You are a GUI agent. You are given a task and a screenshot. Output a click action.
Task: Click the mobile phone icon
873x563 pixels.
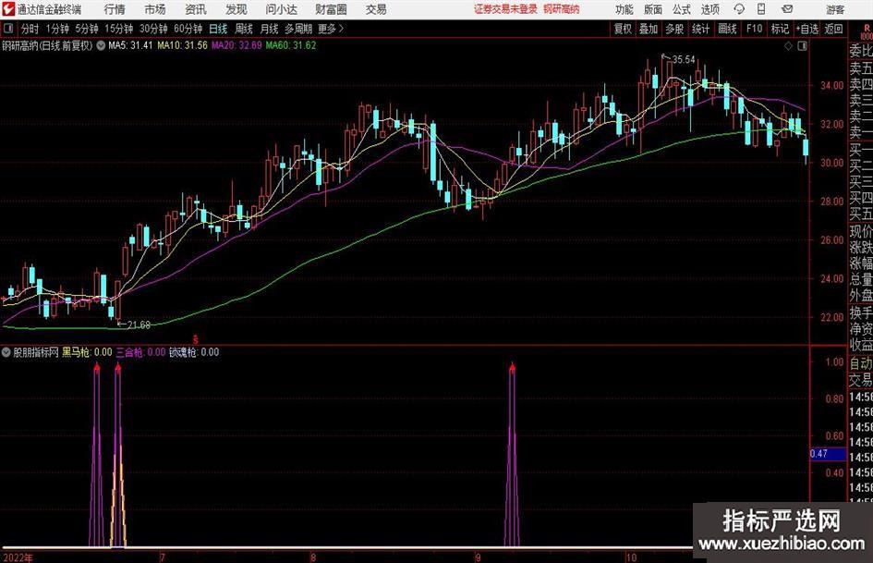tap(761, 9)
